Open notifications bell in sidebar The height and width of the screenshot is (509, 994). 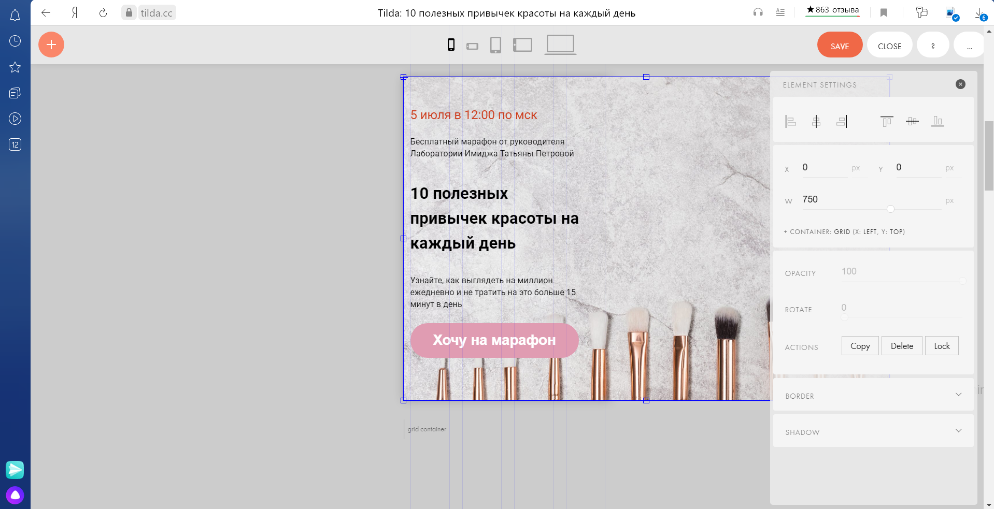15,16
